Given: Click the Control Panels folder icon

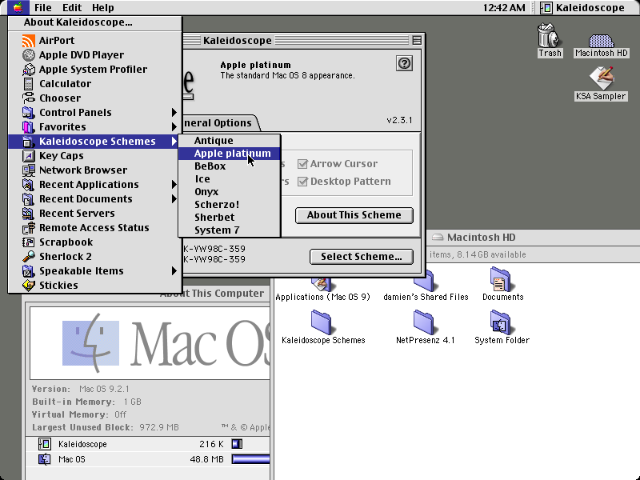Looking at the screenshot, I should (29, 112).
